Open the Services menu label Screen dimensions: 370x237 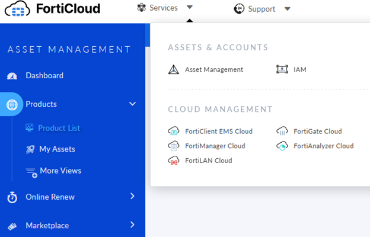(x=164, y=8)
